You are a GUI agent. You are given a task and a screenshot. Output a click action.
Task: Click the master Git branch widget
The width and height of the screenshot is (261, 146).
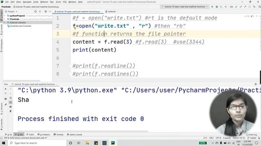(252, 138)
